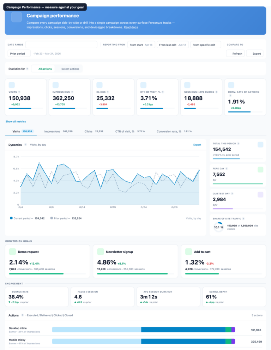Click the Demo request progress bar
Screen dimensions: 271x350
47,274
